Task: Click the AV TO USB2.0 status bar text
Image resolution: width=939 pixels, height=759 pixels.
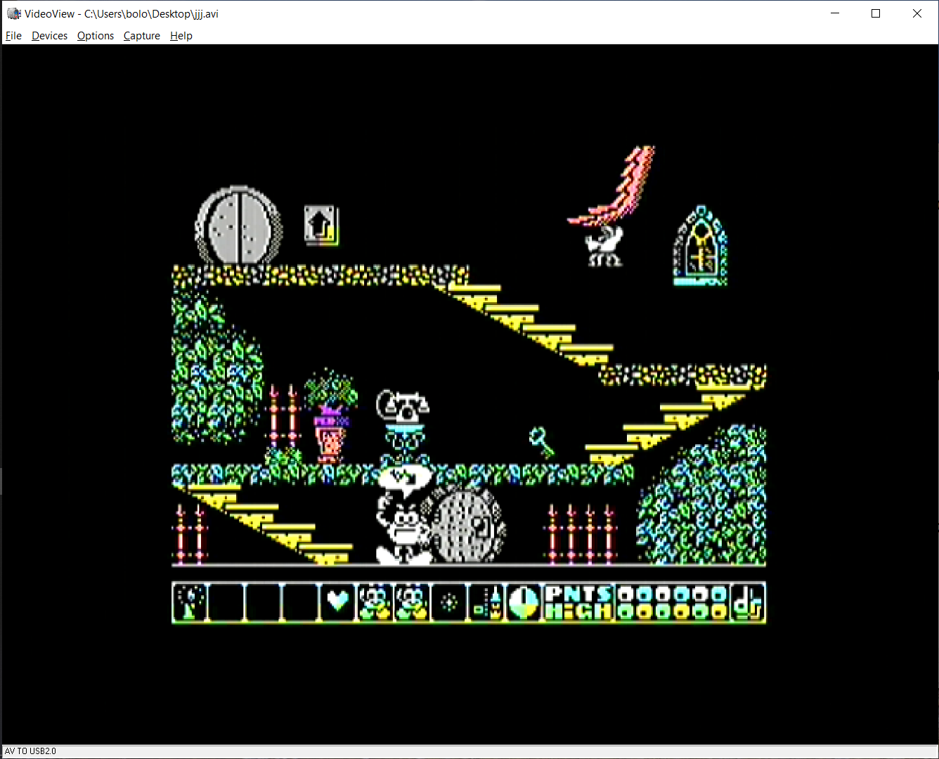Action: point(30,751)
